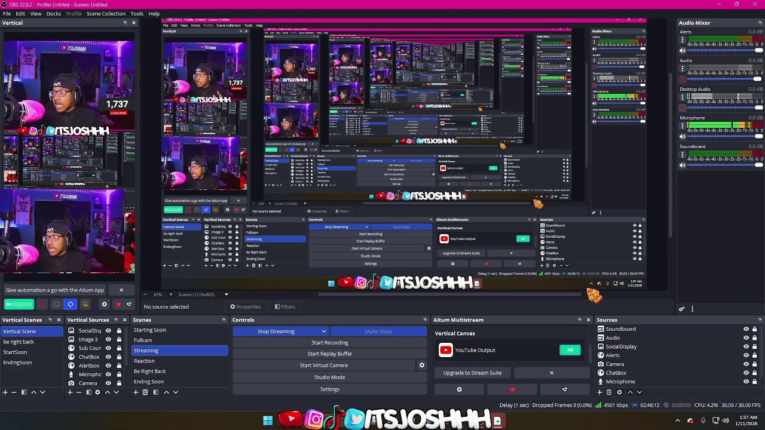Toggle YouTube Output stream button
765x430 pixels.
tap(570, 350)
